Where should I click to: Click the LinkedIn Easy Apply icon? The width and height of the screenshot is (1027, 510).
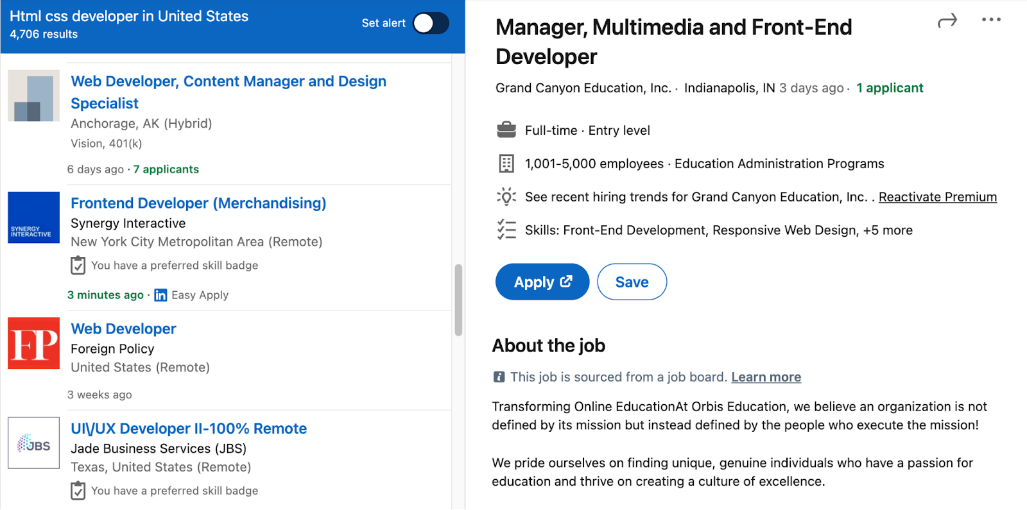tap(160, 295)
